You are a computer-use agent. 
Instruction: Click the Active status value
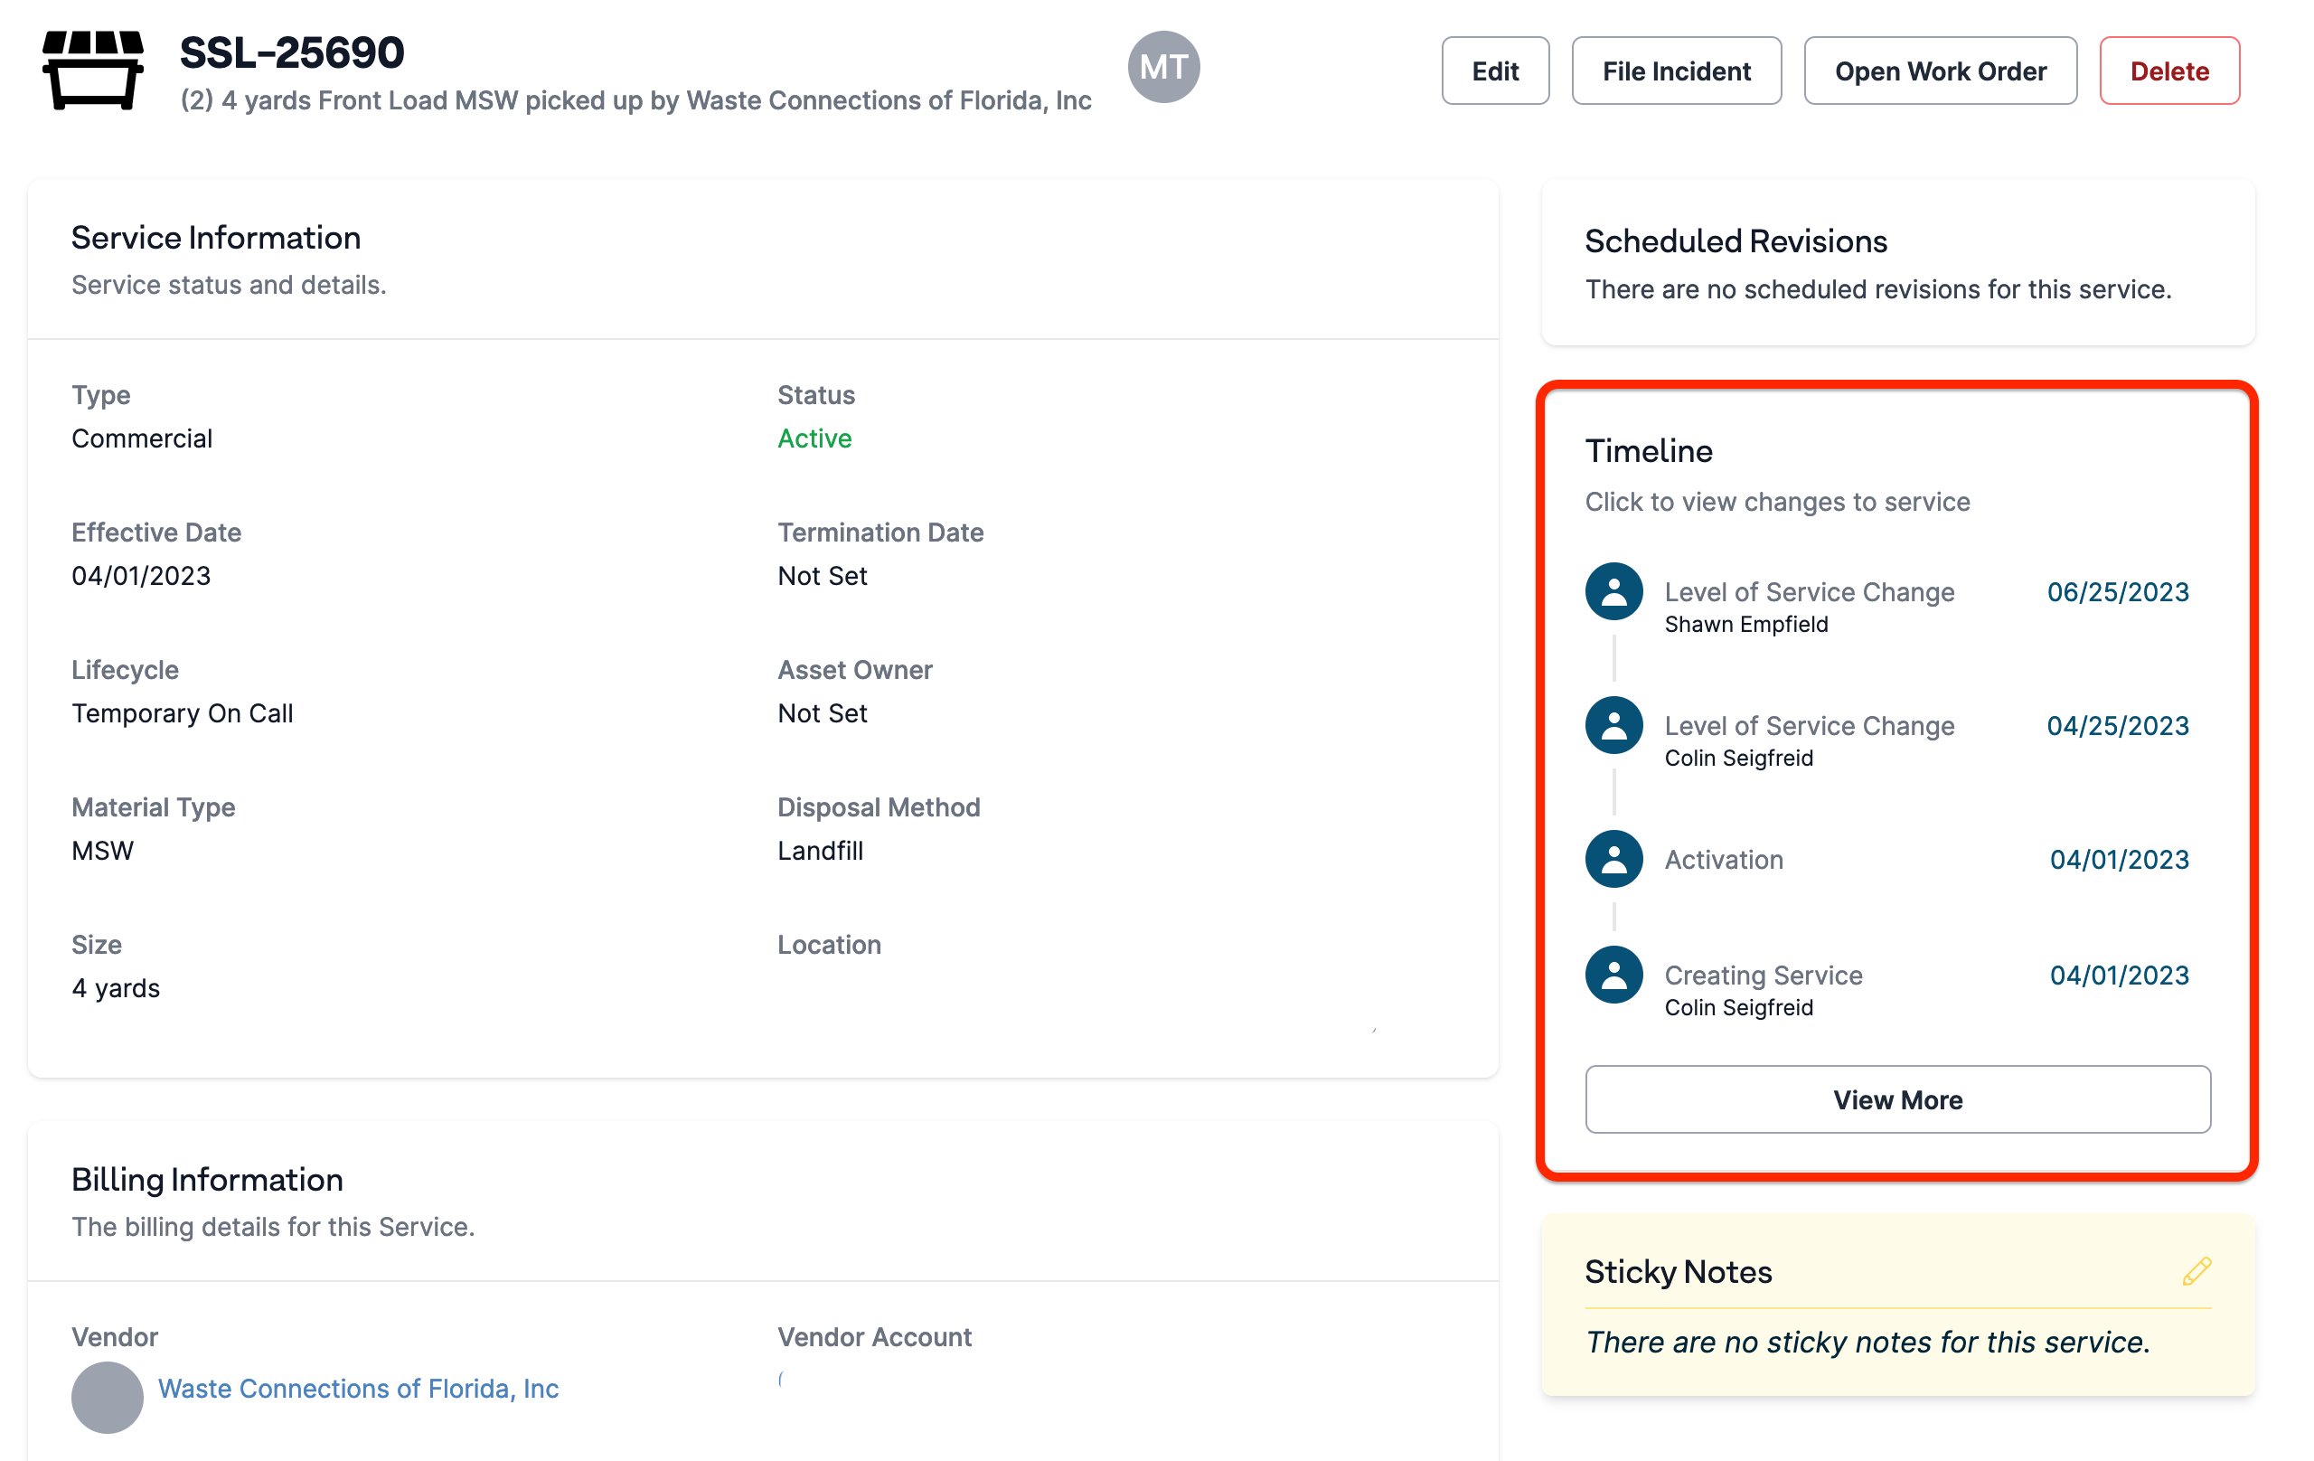[x=814, y=438]
